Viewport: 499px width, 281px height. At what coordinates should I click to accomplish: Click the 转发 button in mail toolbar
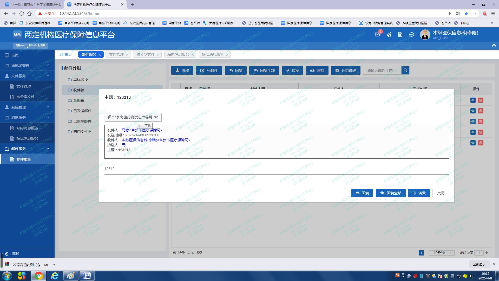click(292, 71)
